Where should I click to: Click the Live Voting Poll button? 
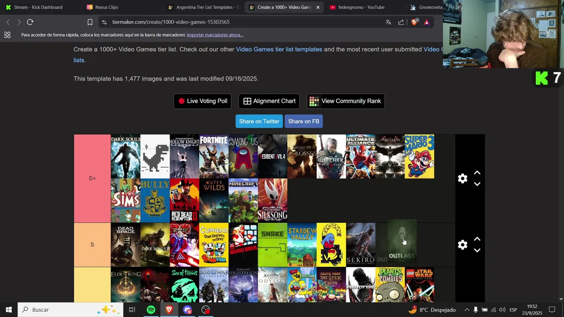click(x=203, y=101)
